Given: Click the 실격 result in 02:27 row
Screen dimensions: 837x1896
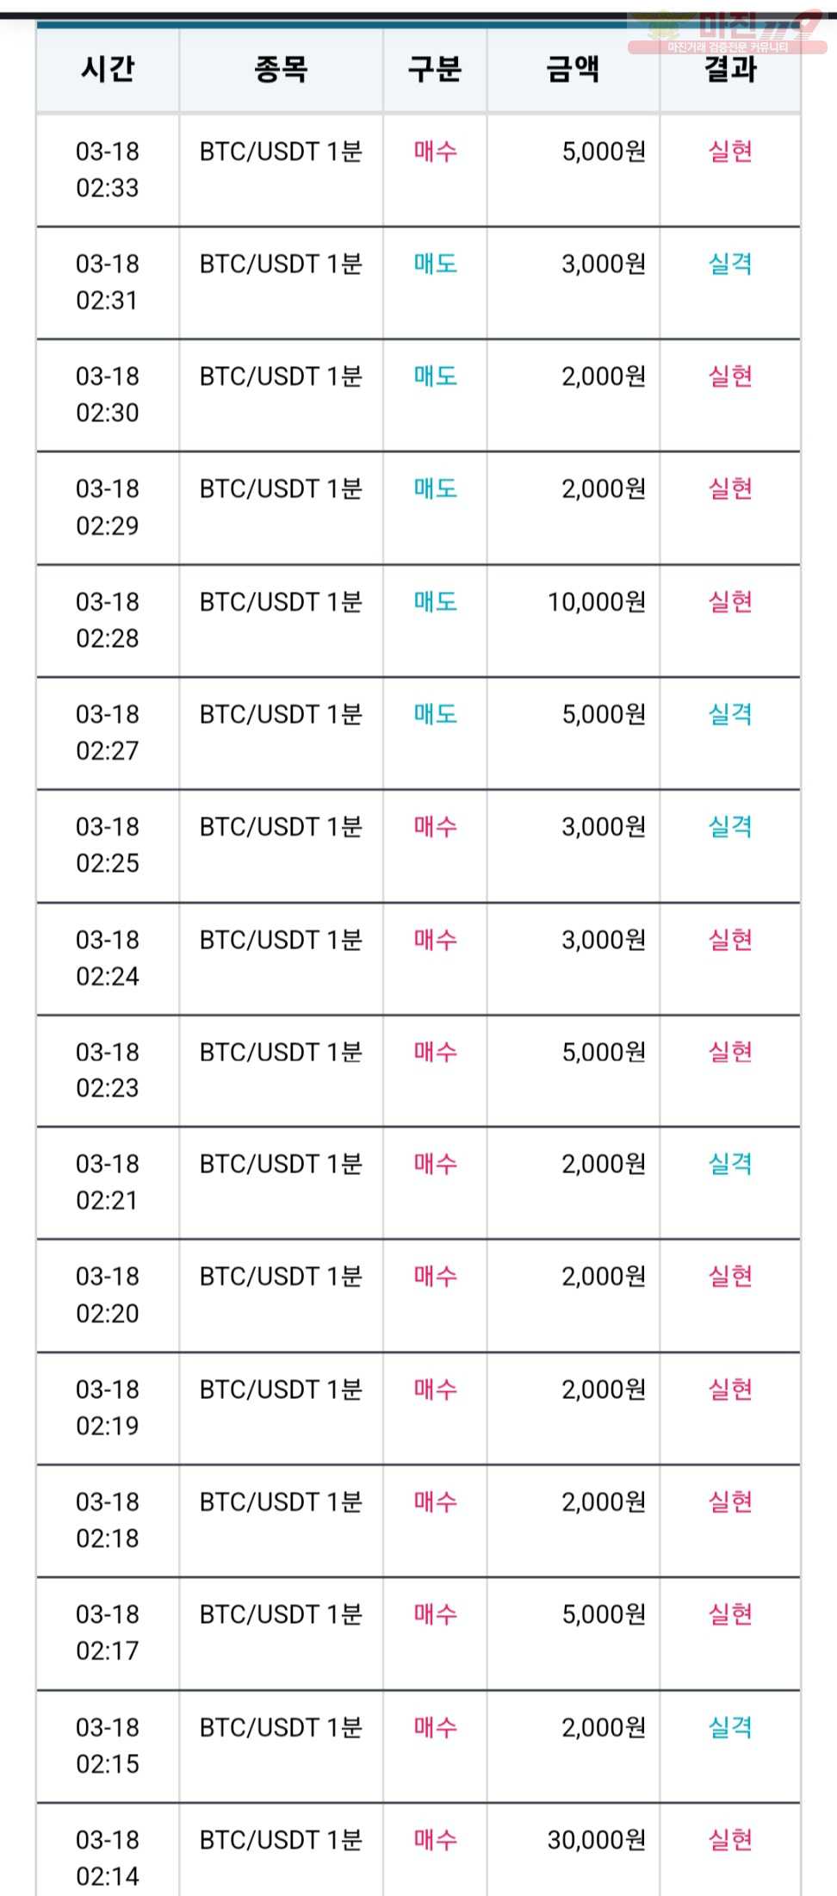Looking at the screenshot, I should coord(730,714).
